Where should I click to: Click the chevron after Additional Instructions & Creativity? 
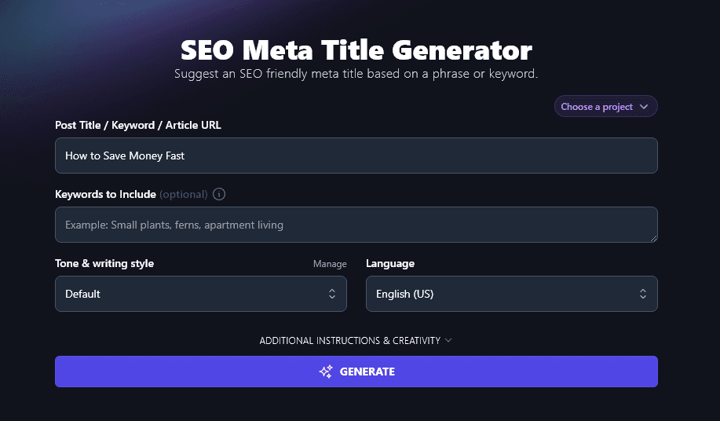point(448,340)
